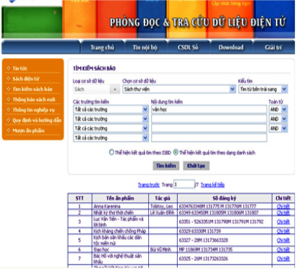
Task: Click the diamond bullet icon beside Mượn ấn phẩm
Action: [9, 130]
